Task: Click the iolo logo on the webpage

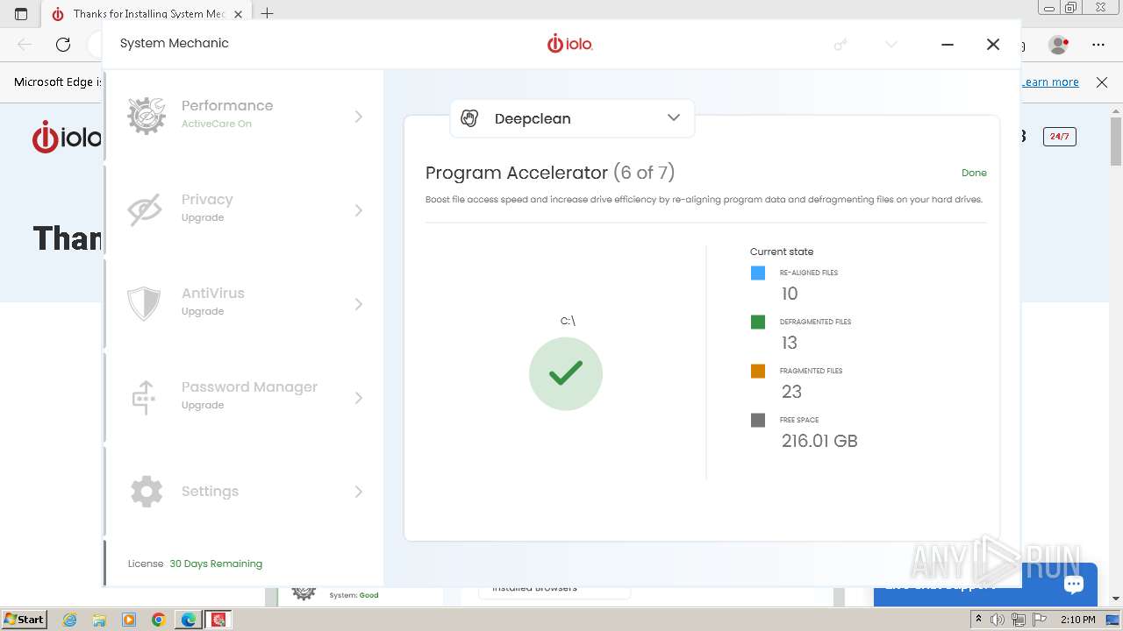Action: pos(68,138)
